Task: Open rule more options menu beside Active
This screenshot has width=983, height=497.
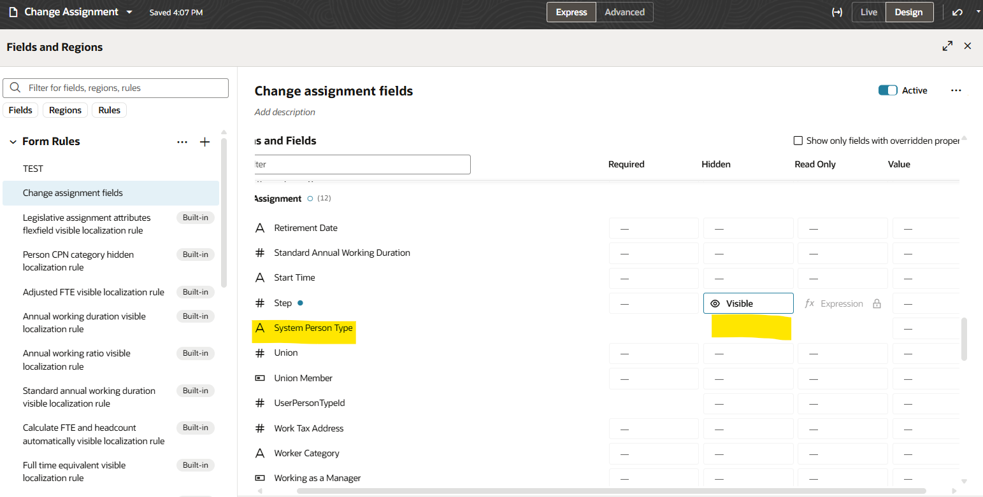Action: (x=956, y=90)
